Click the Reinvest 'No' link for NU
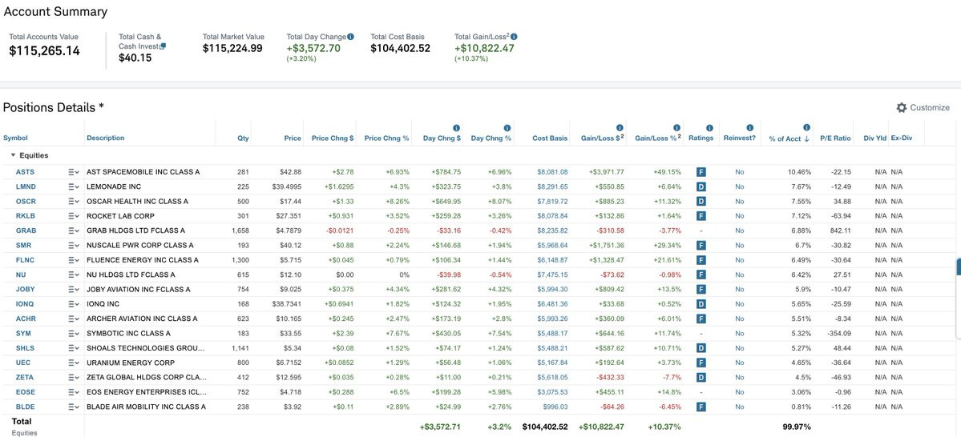 pos(740,275)
